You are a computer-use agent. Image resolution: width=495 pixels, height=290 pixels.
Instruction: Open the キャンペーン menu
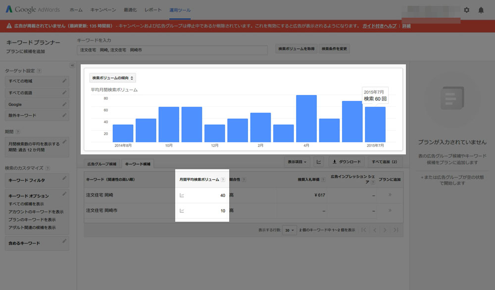pos(103,10)
